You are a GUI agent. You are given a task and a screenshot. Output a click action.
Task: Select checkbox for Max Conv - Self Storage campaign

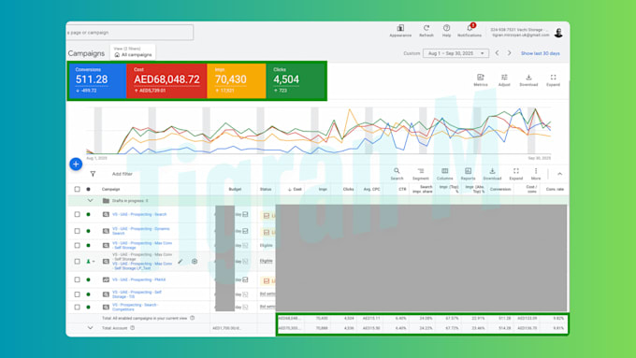point(77,245)
